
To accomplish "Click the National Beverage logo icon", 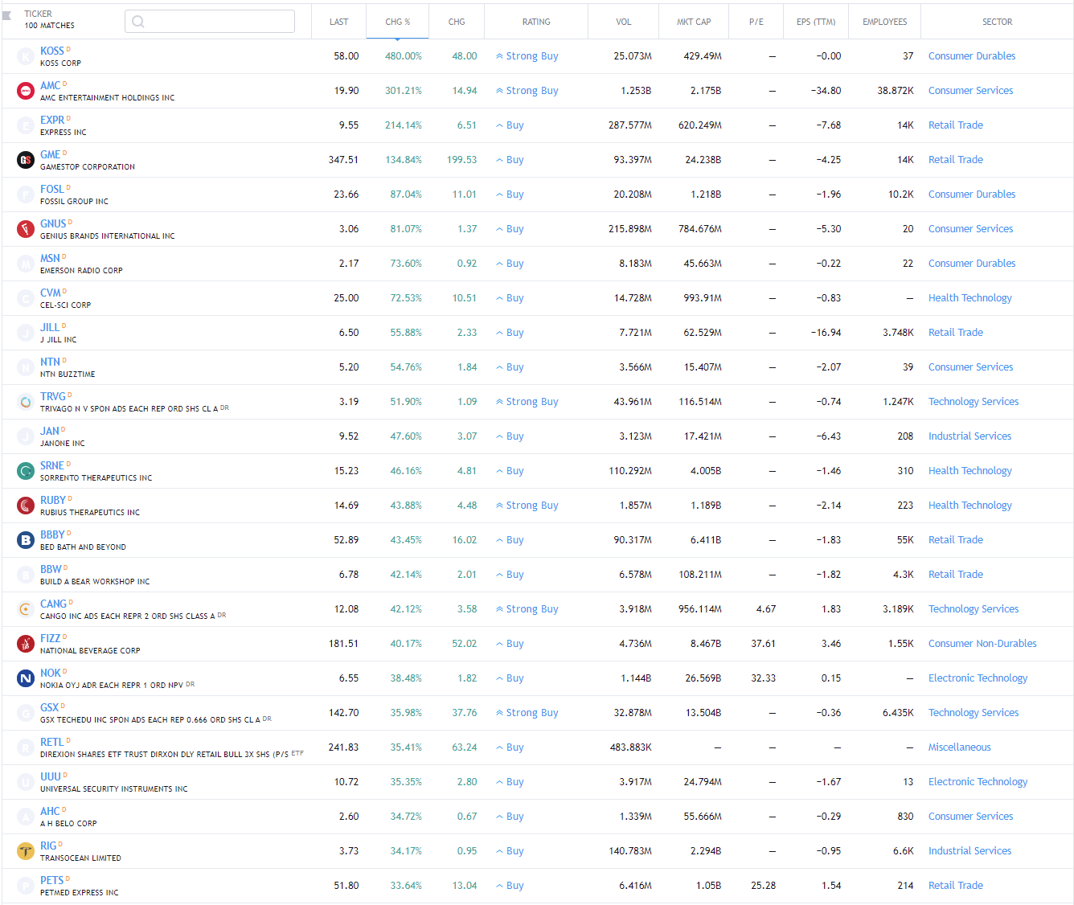I will coord(26,644).
